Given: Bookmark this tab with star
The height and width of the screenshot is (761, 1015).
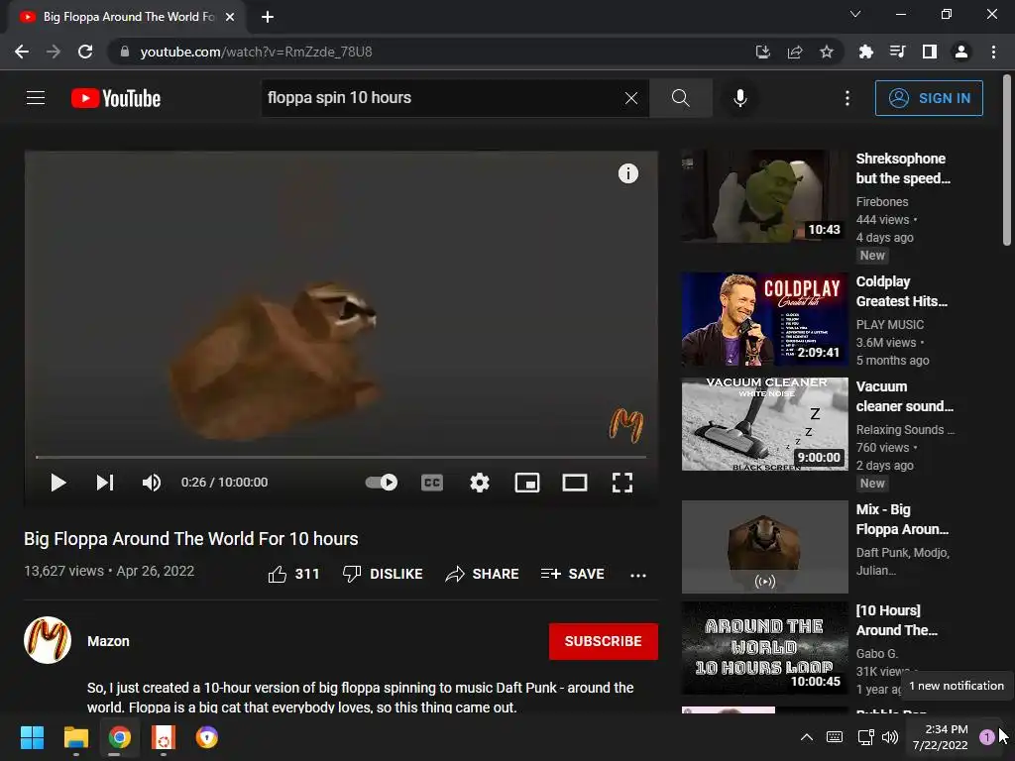Looking at the screenshot, I should coord(827,52).
